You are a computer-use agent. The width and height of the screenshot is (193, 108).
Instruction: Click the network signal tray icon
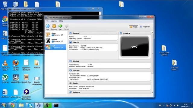[174, 105]
